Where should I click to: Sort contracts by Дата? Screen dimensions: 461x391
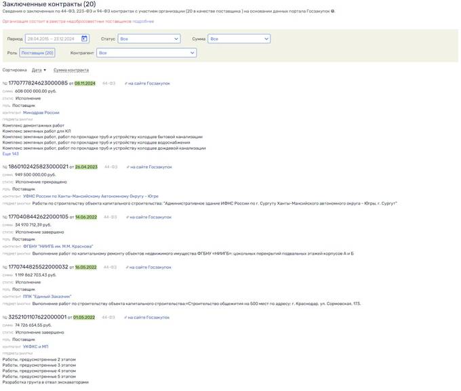tap(39, 70)
